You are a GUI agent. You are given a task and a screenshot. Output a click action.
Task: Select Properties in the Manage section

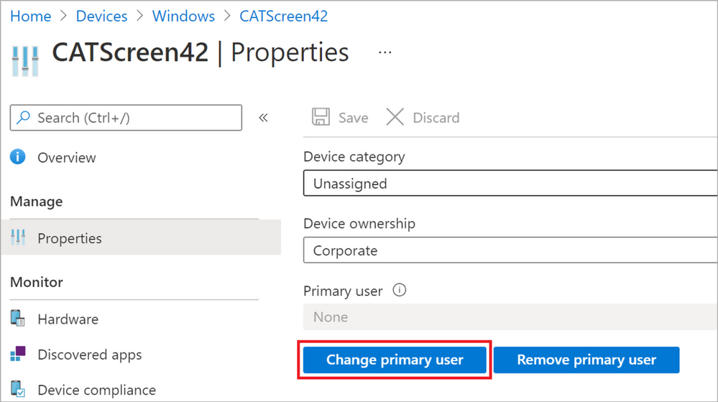141,238
